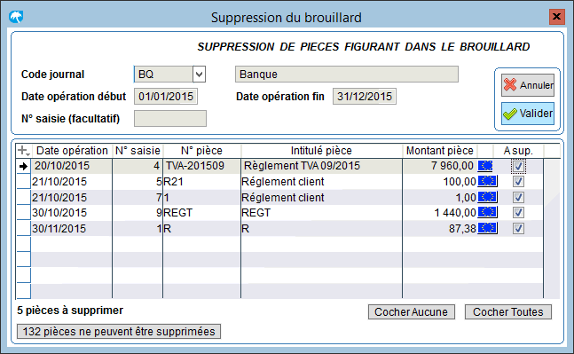Toggle A sup. checkbox for REGT row
Screen dimensions: 574x354
518,212
